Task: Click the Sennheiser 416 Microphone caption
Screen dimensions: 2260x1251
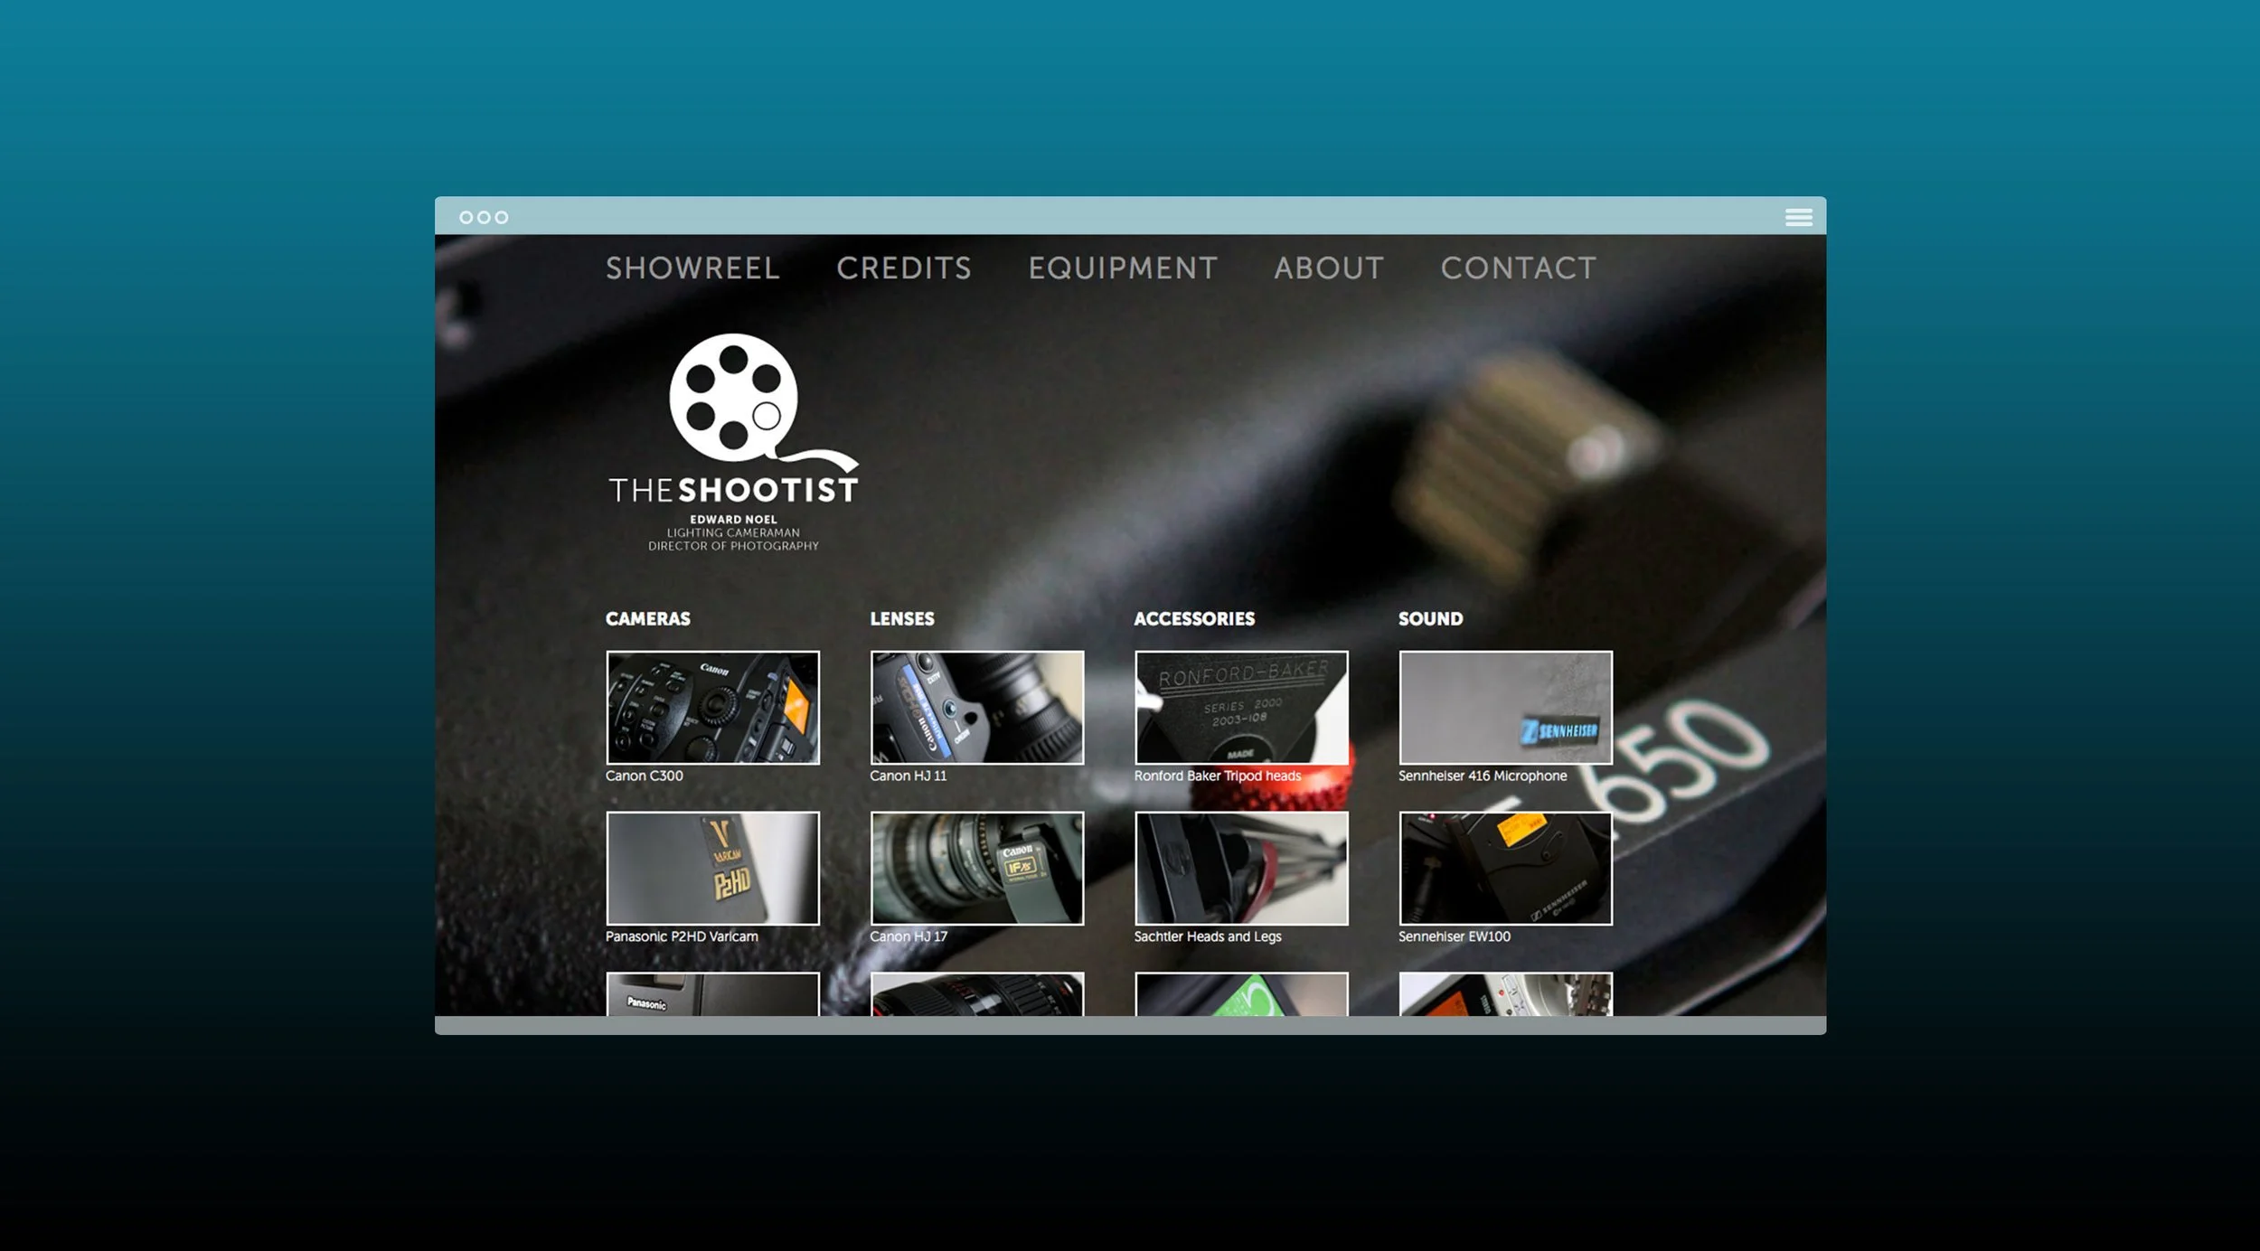Action: coord(1482,776)
